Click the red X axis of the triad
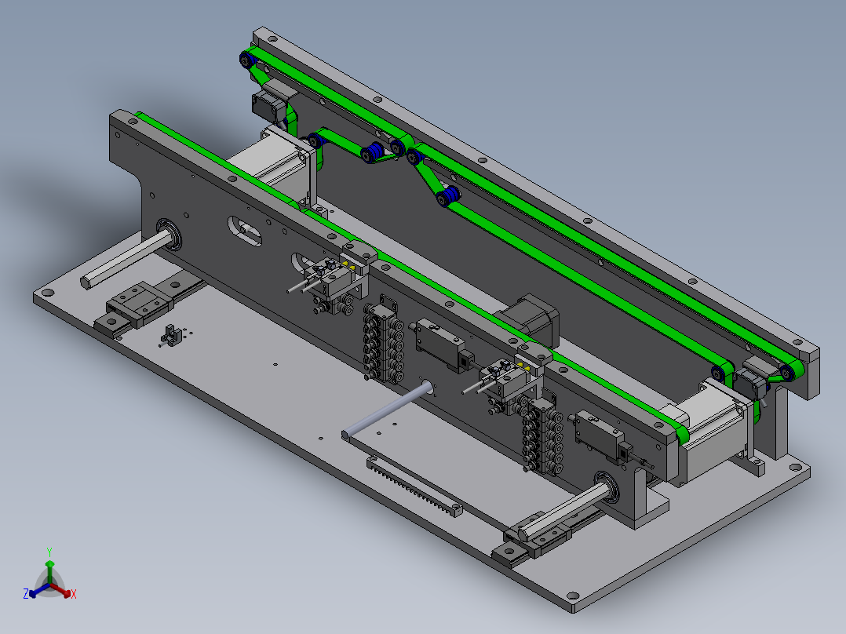 pos(63,591)
